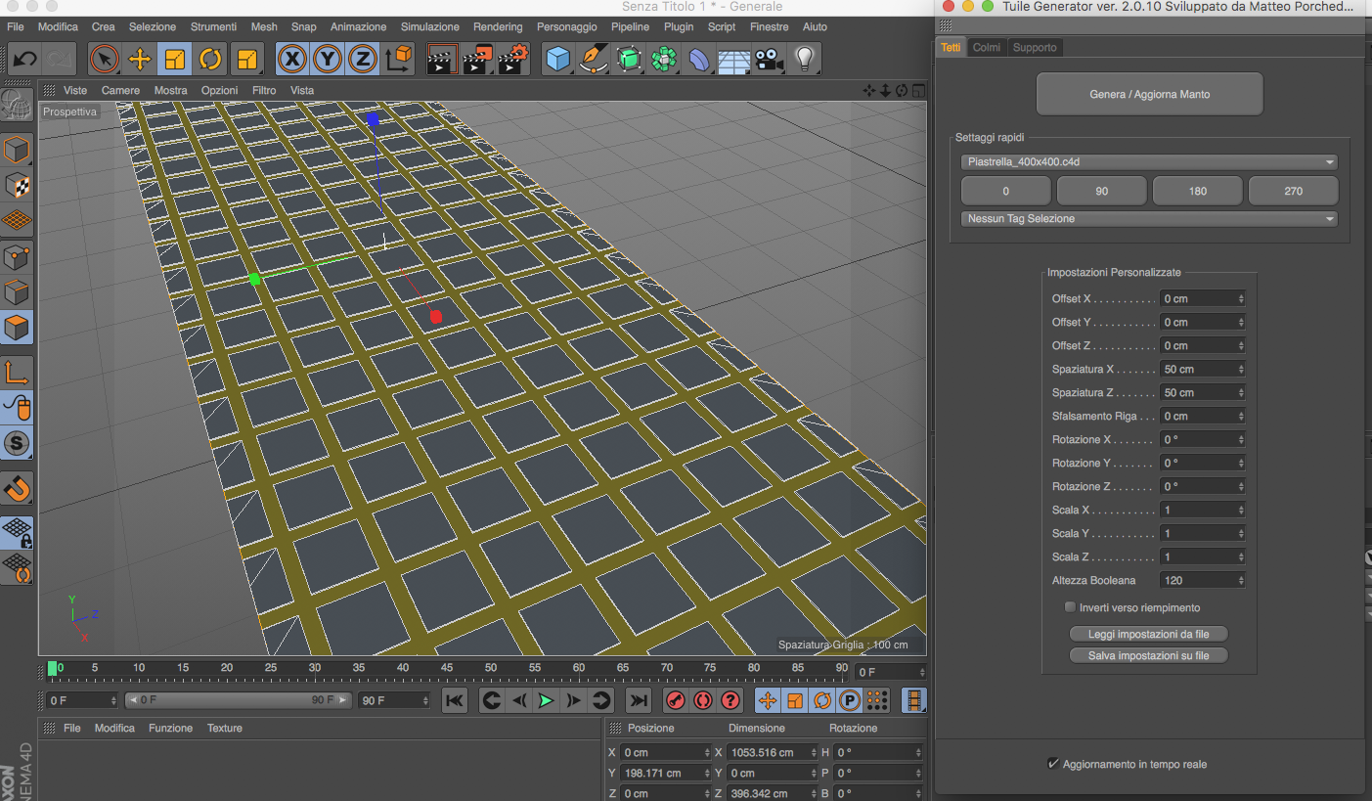This screenshot has width=1372, height=801.
Task: Open Render Settings icon
Action: (513, 60)
